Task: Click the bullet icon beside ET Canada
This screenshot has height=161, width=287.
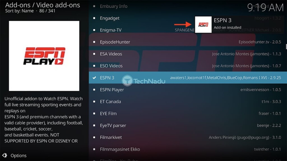Action: click(x=94, y=101)
